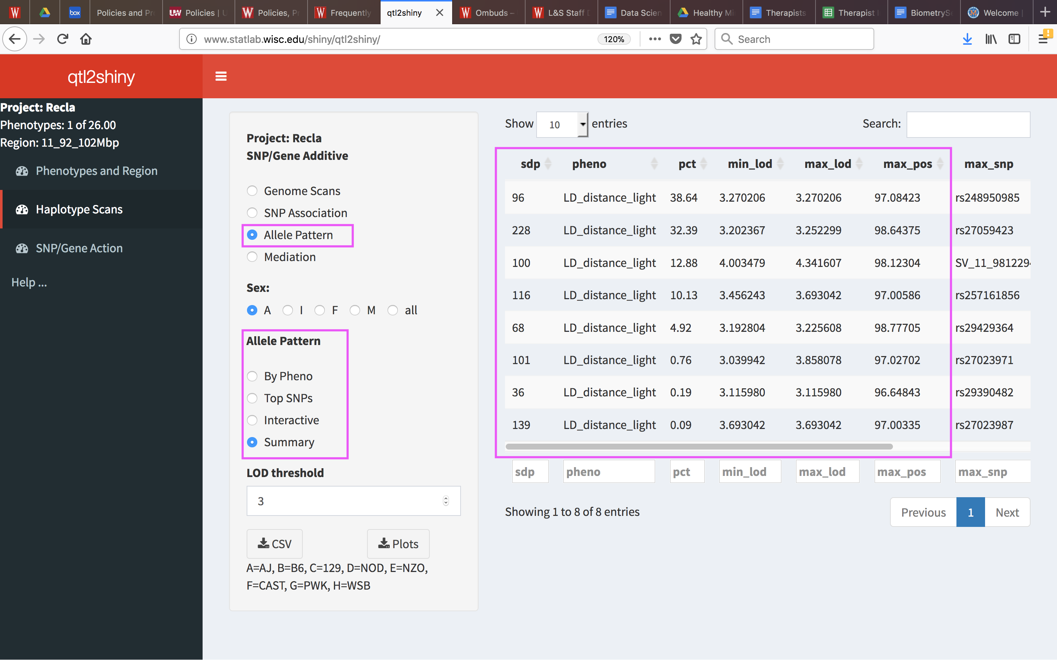Open page actions ellipsis menu

[x=655, y=39]
